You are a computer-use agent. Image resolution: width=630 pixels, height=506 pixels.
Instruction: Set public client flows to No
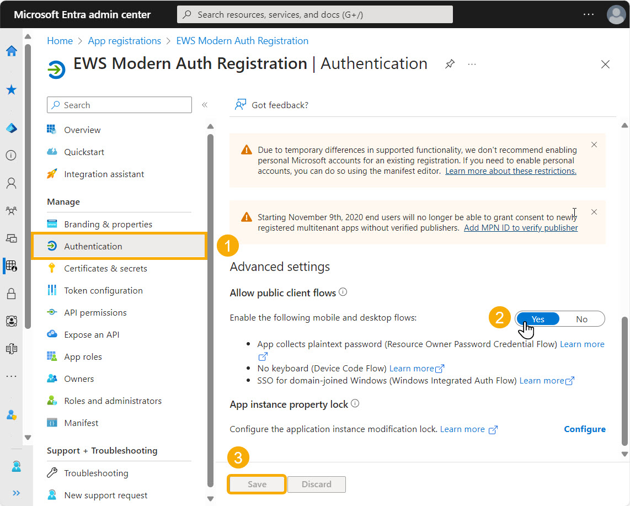tap(581, 319)
